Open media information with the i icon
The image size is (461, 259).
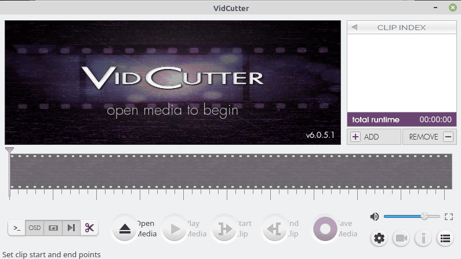423,238
